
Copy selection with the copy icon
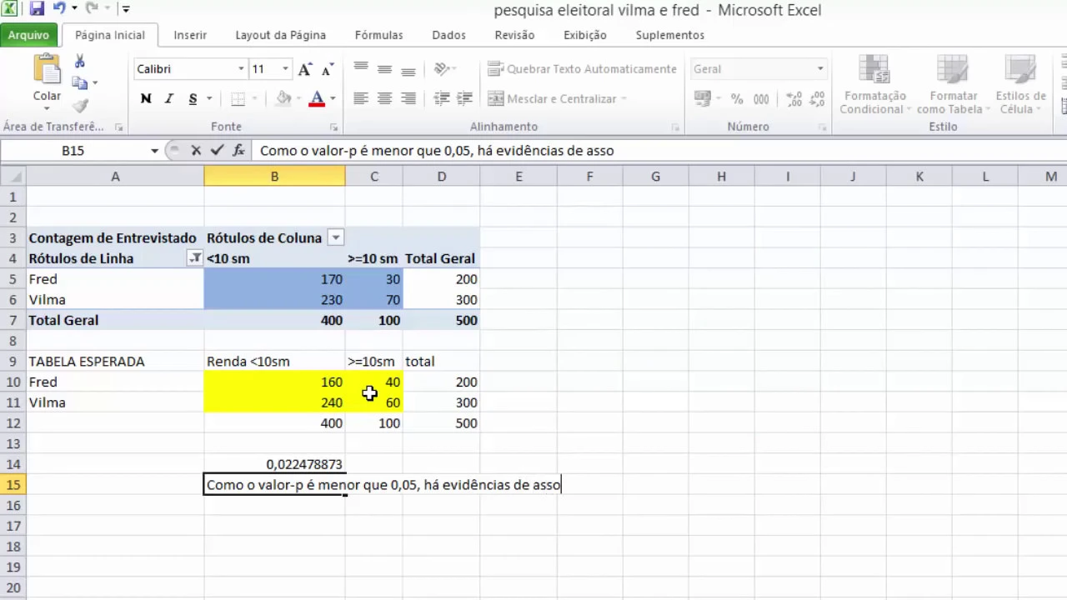(x=80, y=83)
